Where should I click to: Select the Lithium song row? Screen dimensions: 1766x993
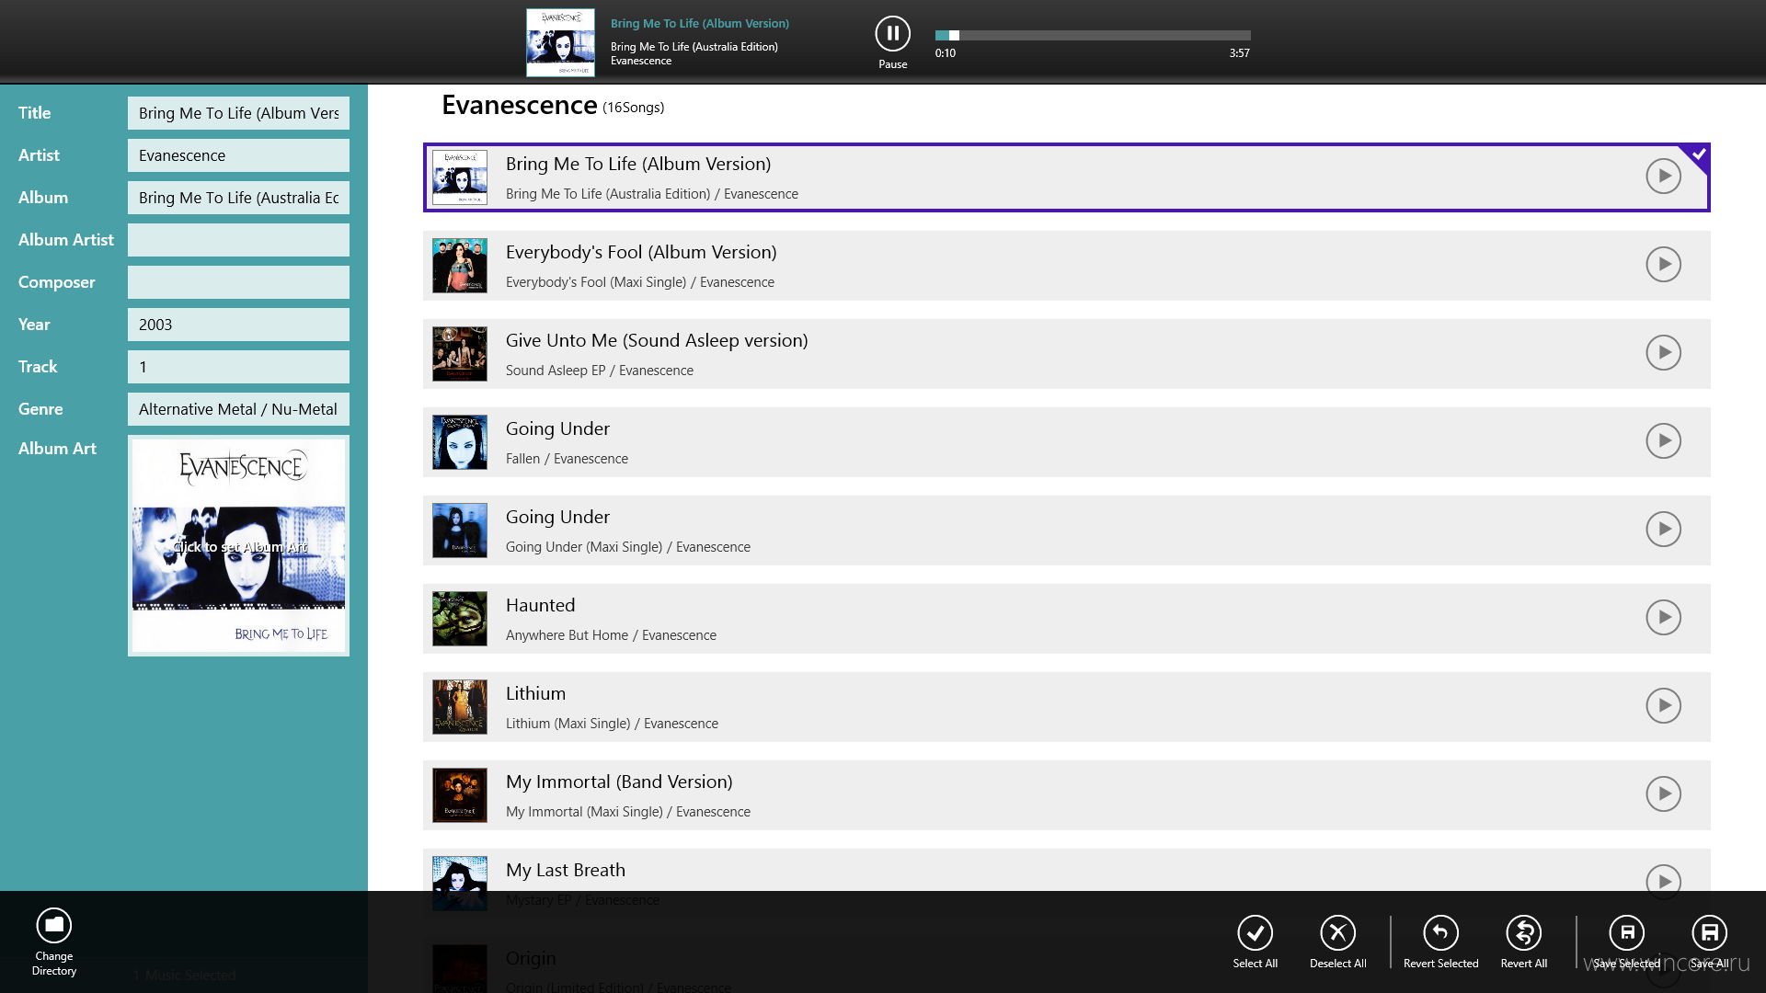pos(1066,707)
